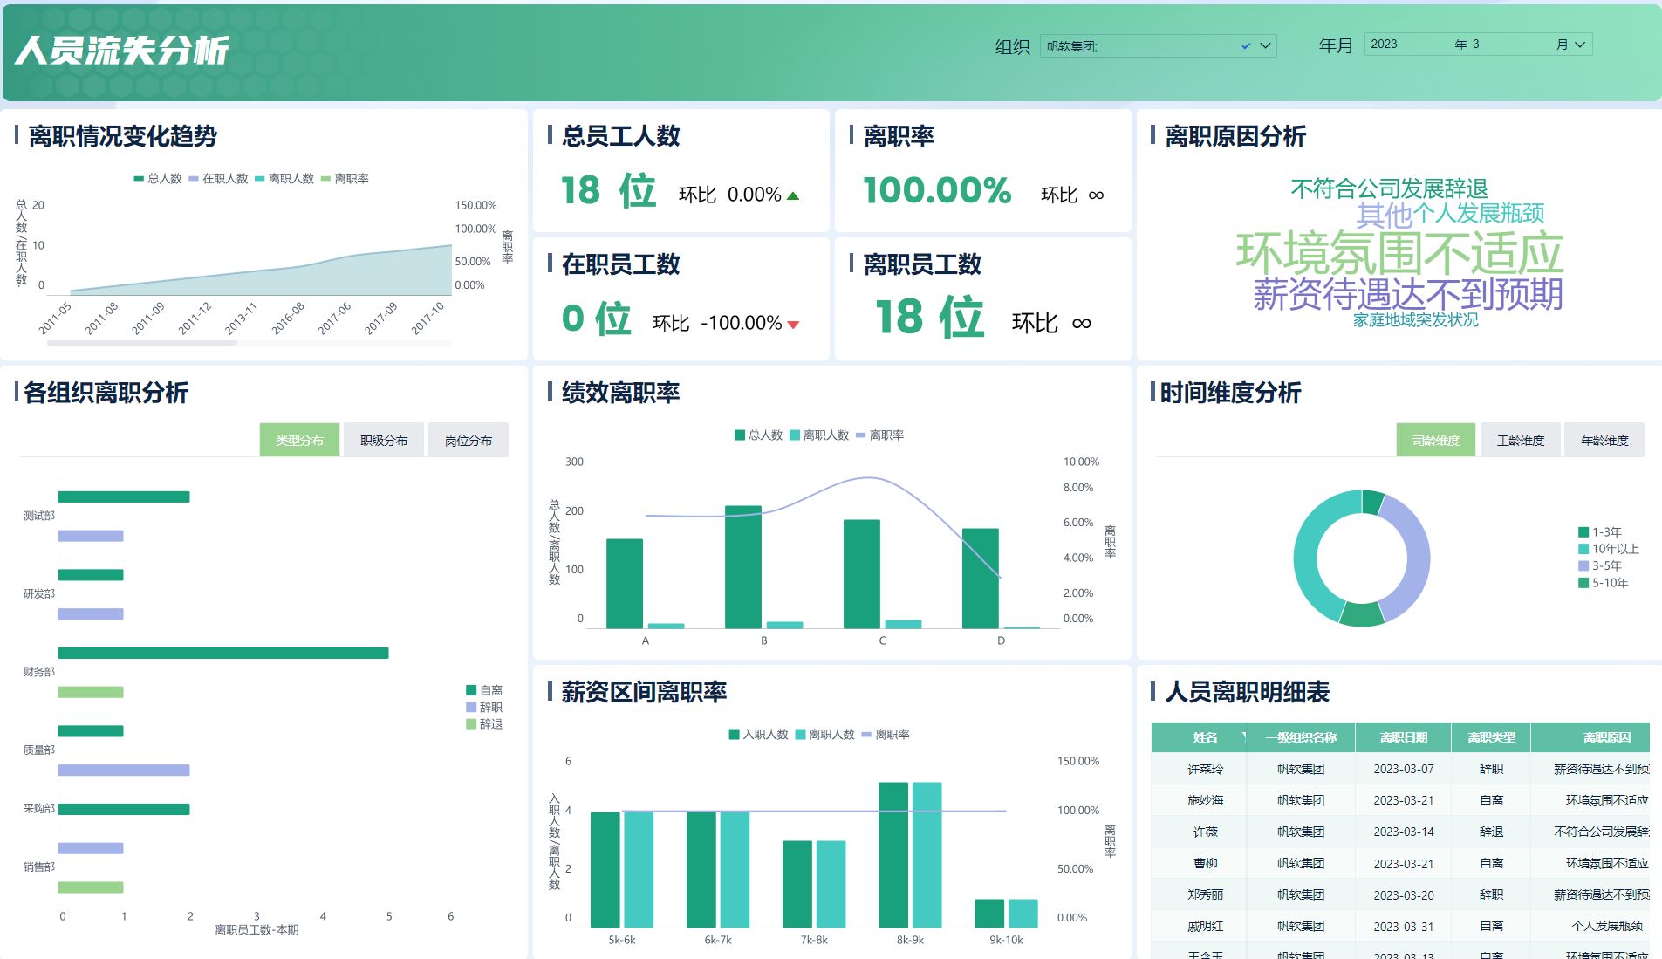Toggle 自离 legend in 各组织离职分析
This screenshot has width=1662, height=959.
coord(484,690)
